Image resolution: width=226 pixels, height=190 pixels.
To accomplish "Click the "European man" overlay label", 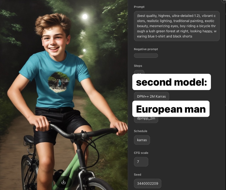I will (171, 109).
